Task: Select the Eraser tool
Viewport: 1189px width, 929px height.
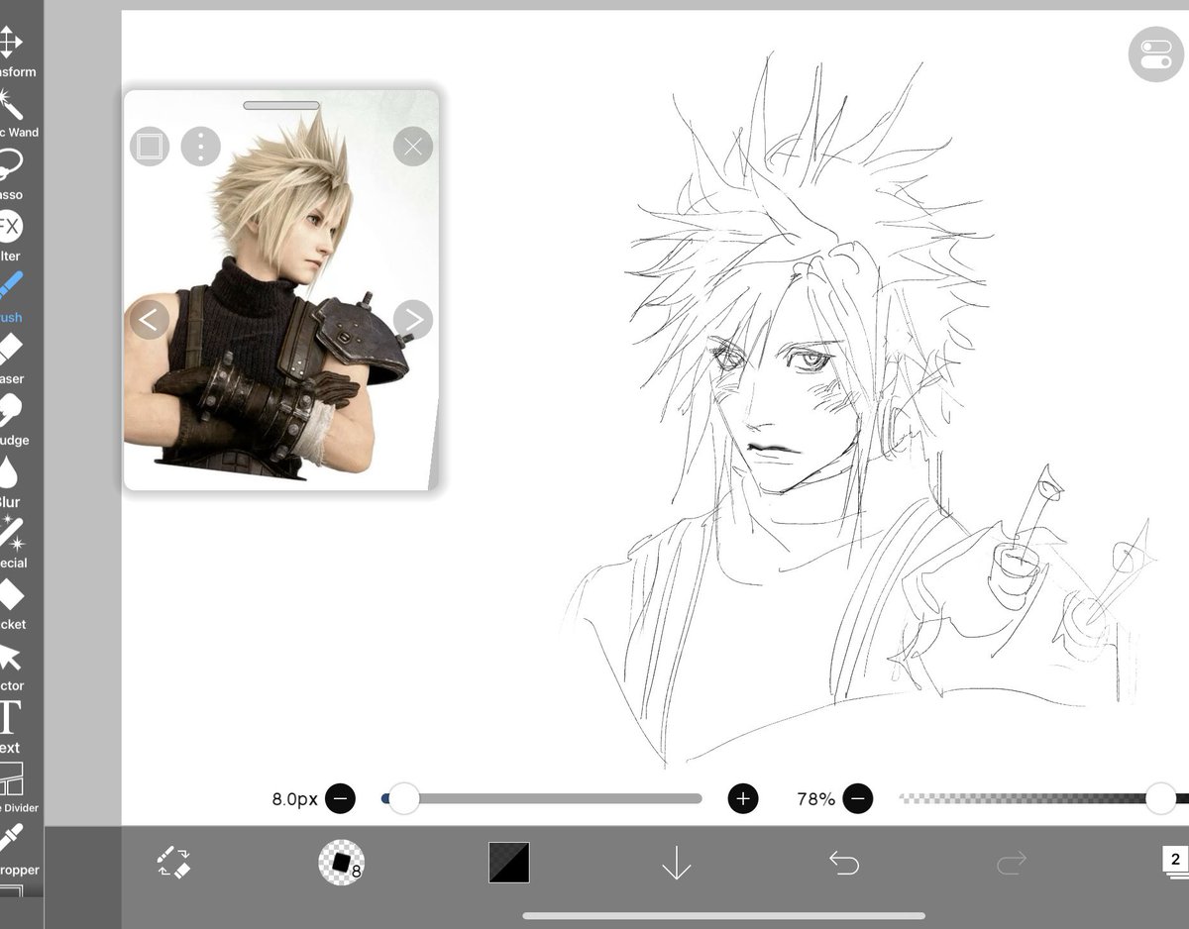Action: point(10,359)
